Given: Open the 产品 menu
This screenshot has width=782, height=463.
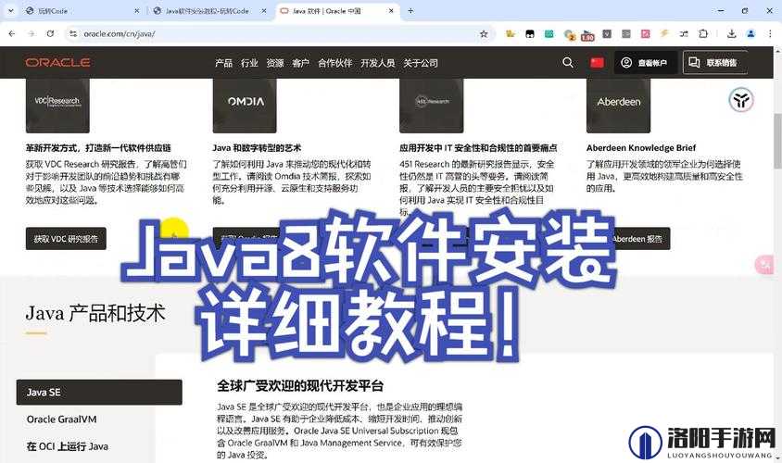Looking at the screenshot, I should point(224,63).
